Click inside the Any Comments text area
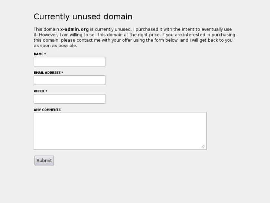The image size is (270, 203). coord(120,131)
